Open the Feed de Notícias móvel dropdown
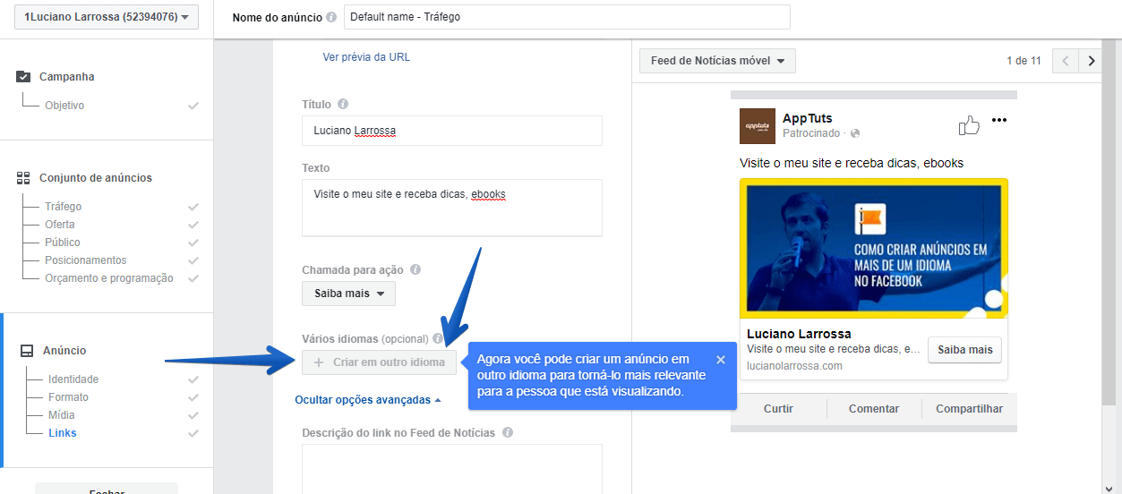This screenshot has height=494, width=1122. (x=717, y=61)
